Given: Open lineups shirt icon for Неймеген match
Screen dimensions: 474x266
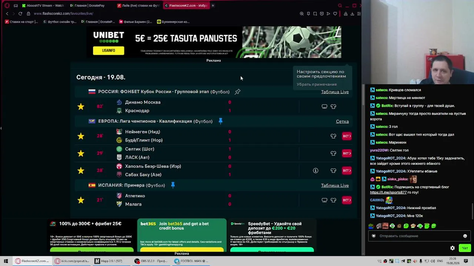Looking at the screenshot, I should coord(333,136).
